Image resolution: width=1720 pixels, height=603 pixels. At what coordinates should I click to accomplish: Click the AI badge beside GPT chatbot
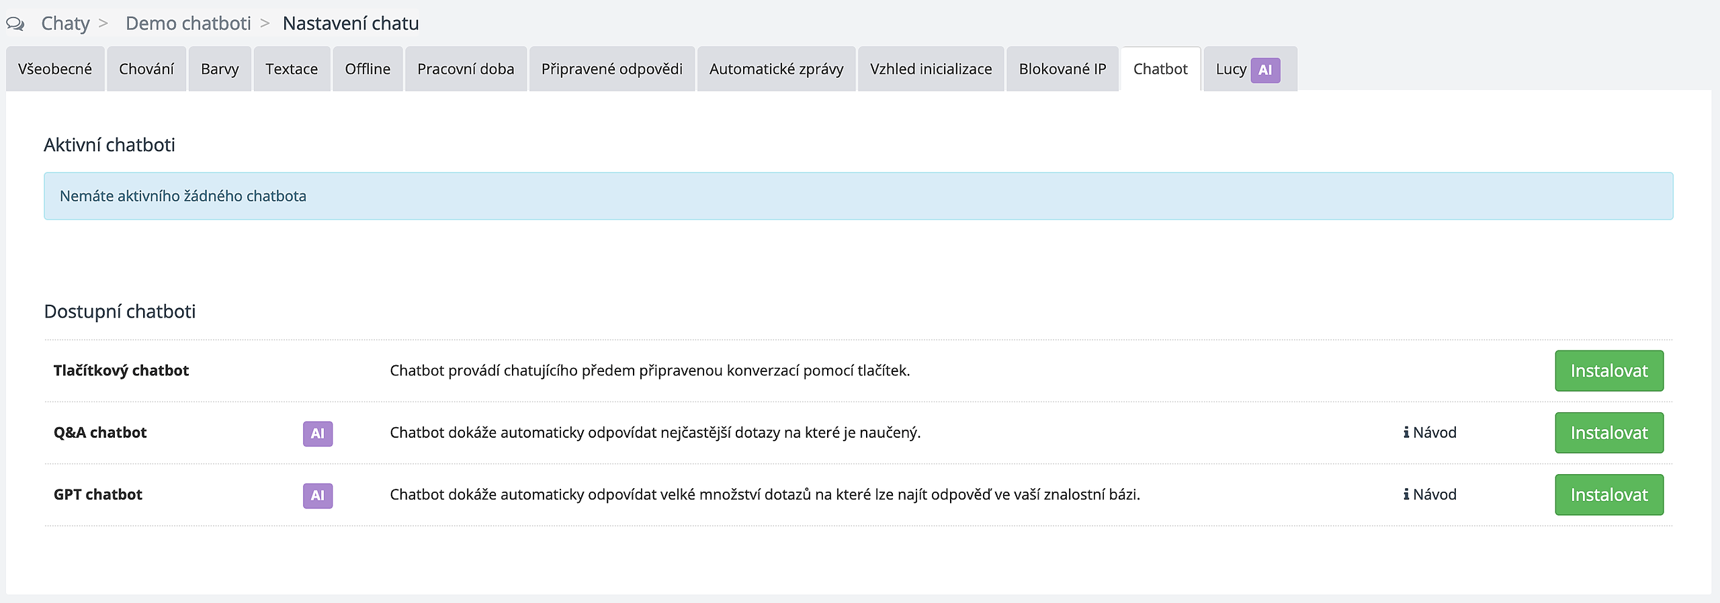(x=318, y=496)
